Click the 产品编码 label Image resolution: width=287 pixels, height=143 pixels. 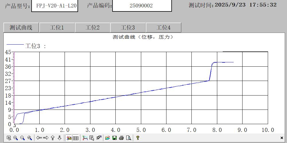99,6
